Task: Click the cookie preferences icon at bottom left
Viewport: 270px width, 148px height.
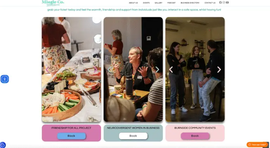Action: pos(2,145)
